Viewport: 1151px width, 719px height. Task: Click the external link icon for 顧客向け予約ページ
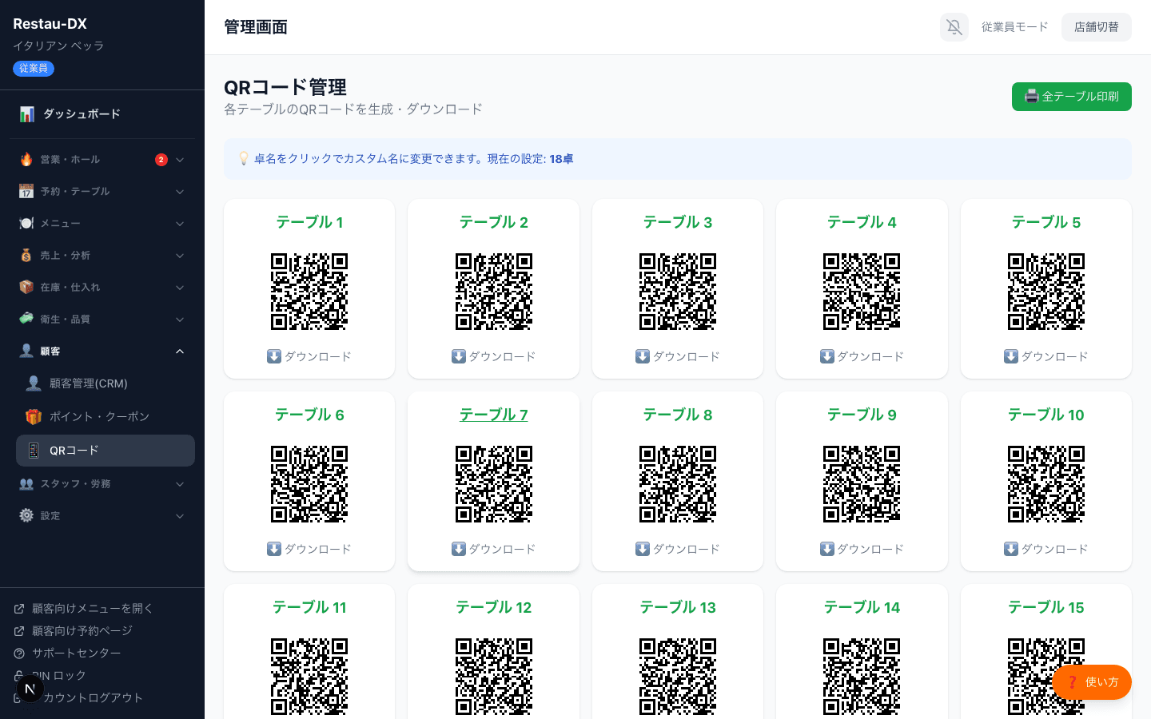(x=19, y=631)
